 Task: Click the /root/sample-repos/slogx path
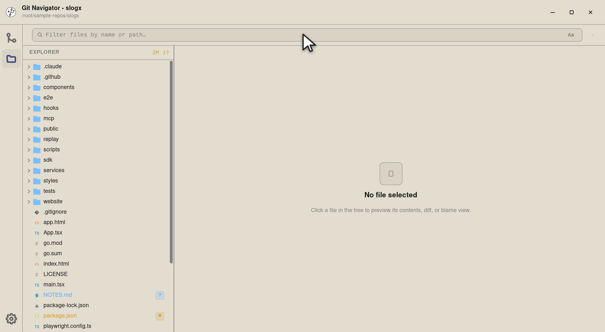50,16
